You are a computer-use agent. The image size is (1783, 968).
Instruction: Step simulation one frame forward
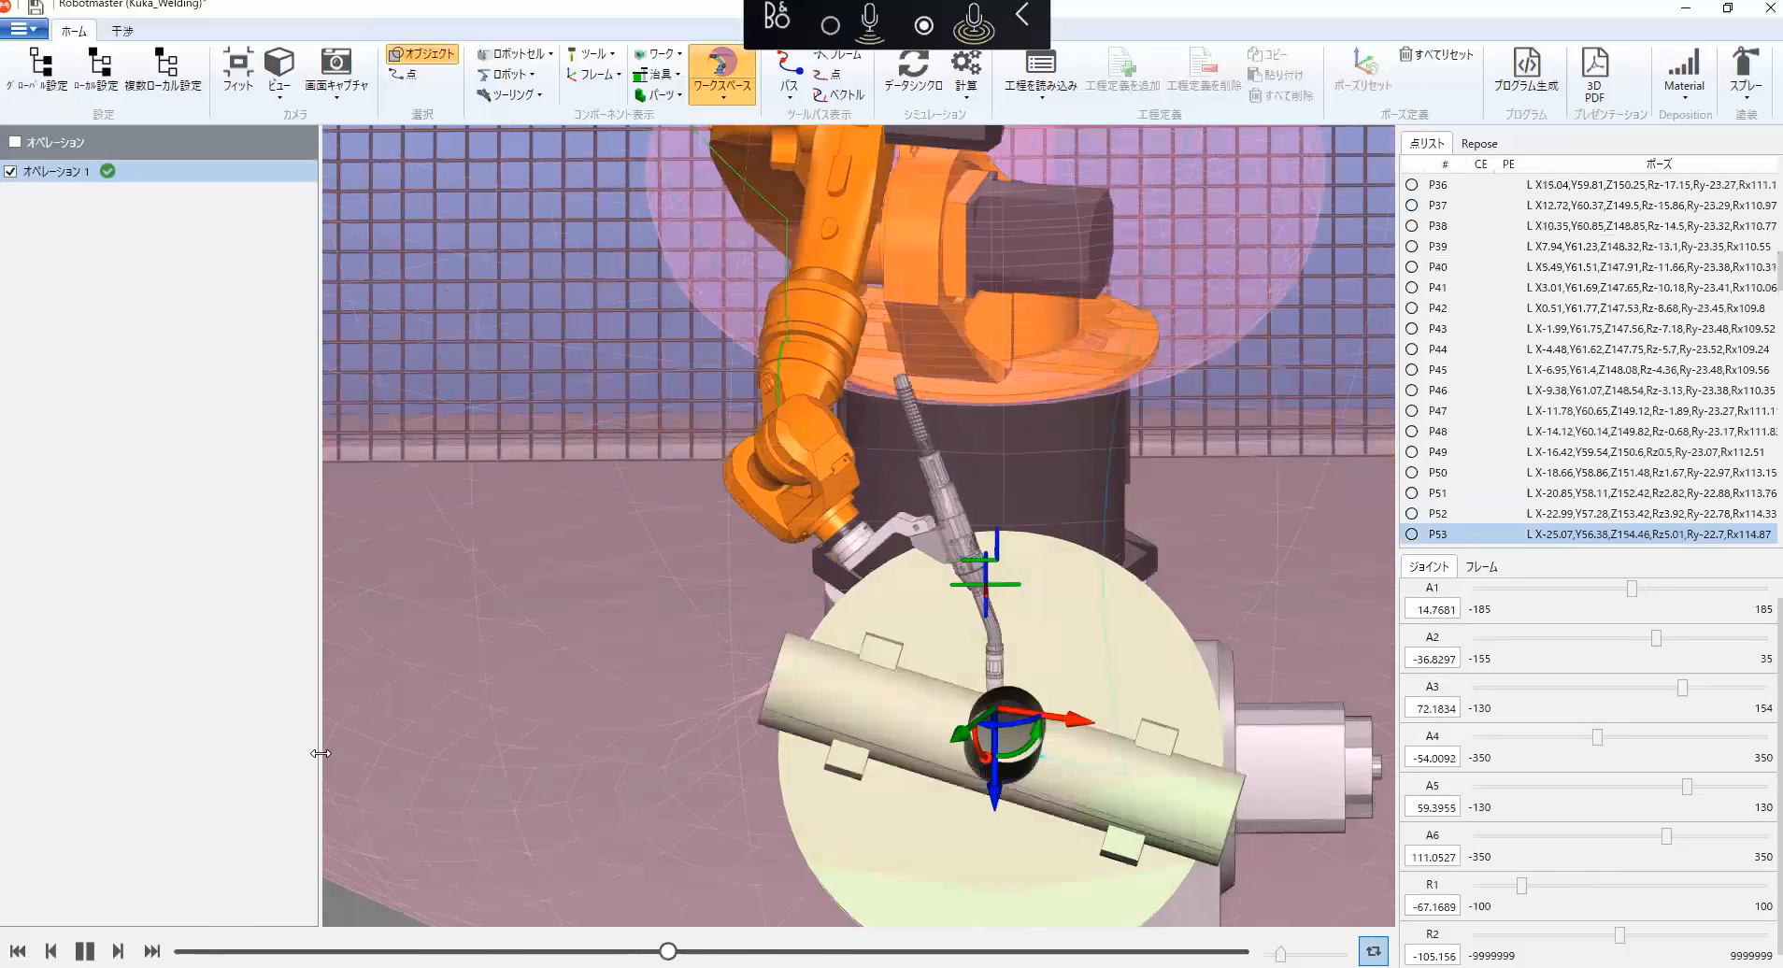pyautogui.click(x=118, y=951)
